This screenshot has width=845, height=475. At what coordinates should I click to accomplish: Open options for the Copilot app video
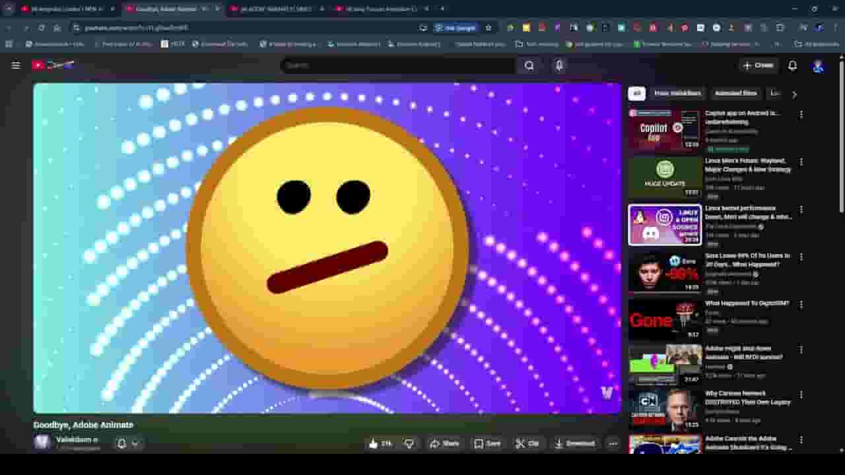click(x=801, y=114)
